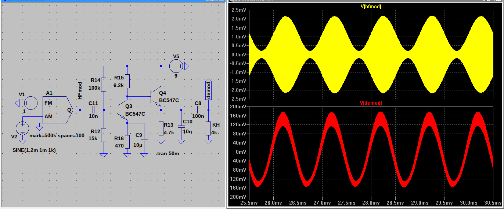Click the V(demod) trace label
Screen dimensions: 504x209
tap(371, 103)
